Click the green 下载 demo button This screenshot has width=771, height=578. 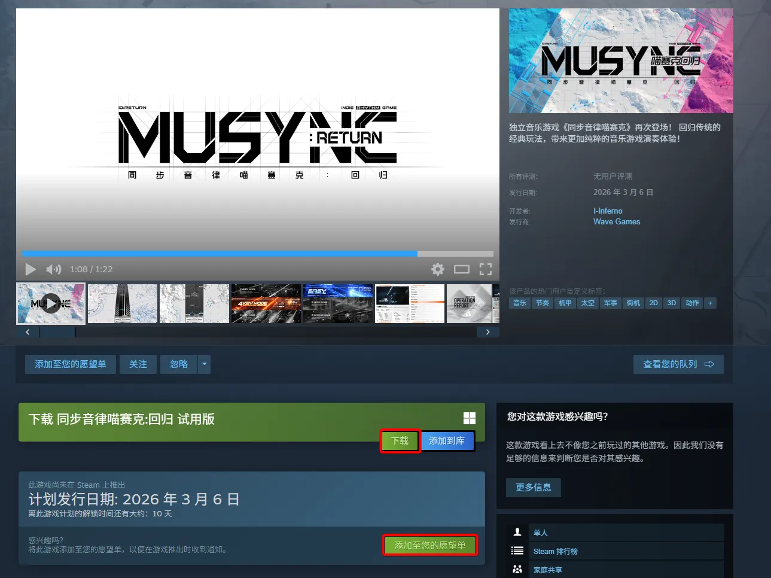coord(400,441)
